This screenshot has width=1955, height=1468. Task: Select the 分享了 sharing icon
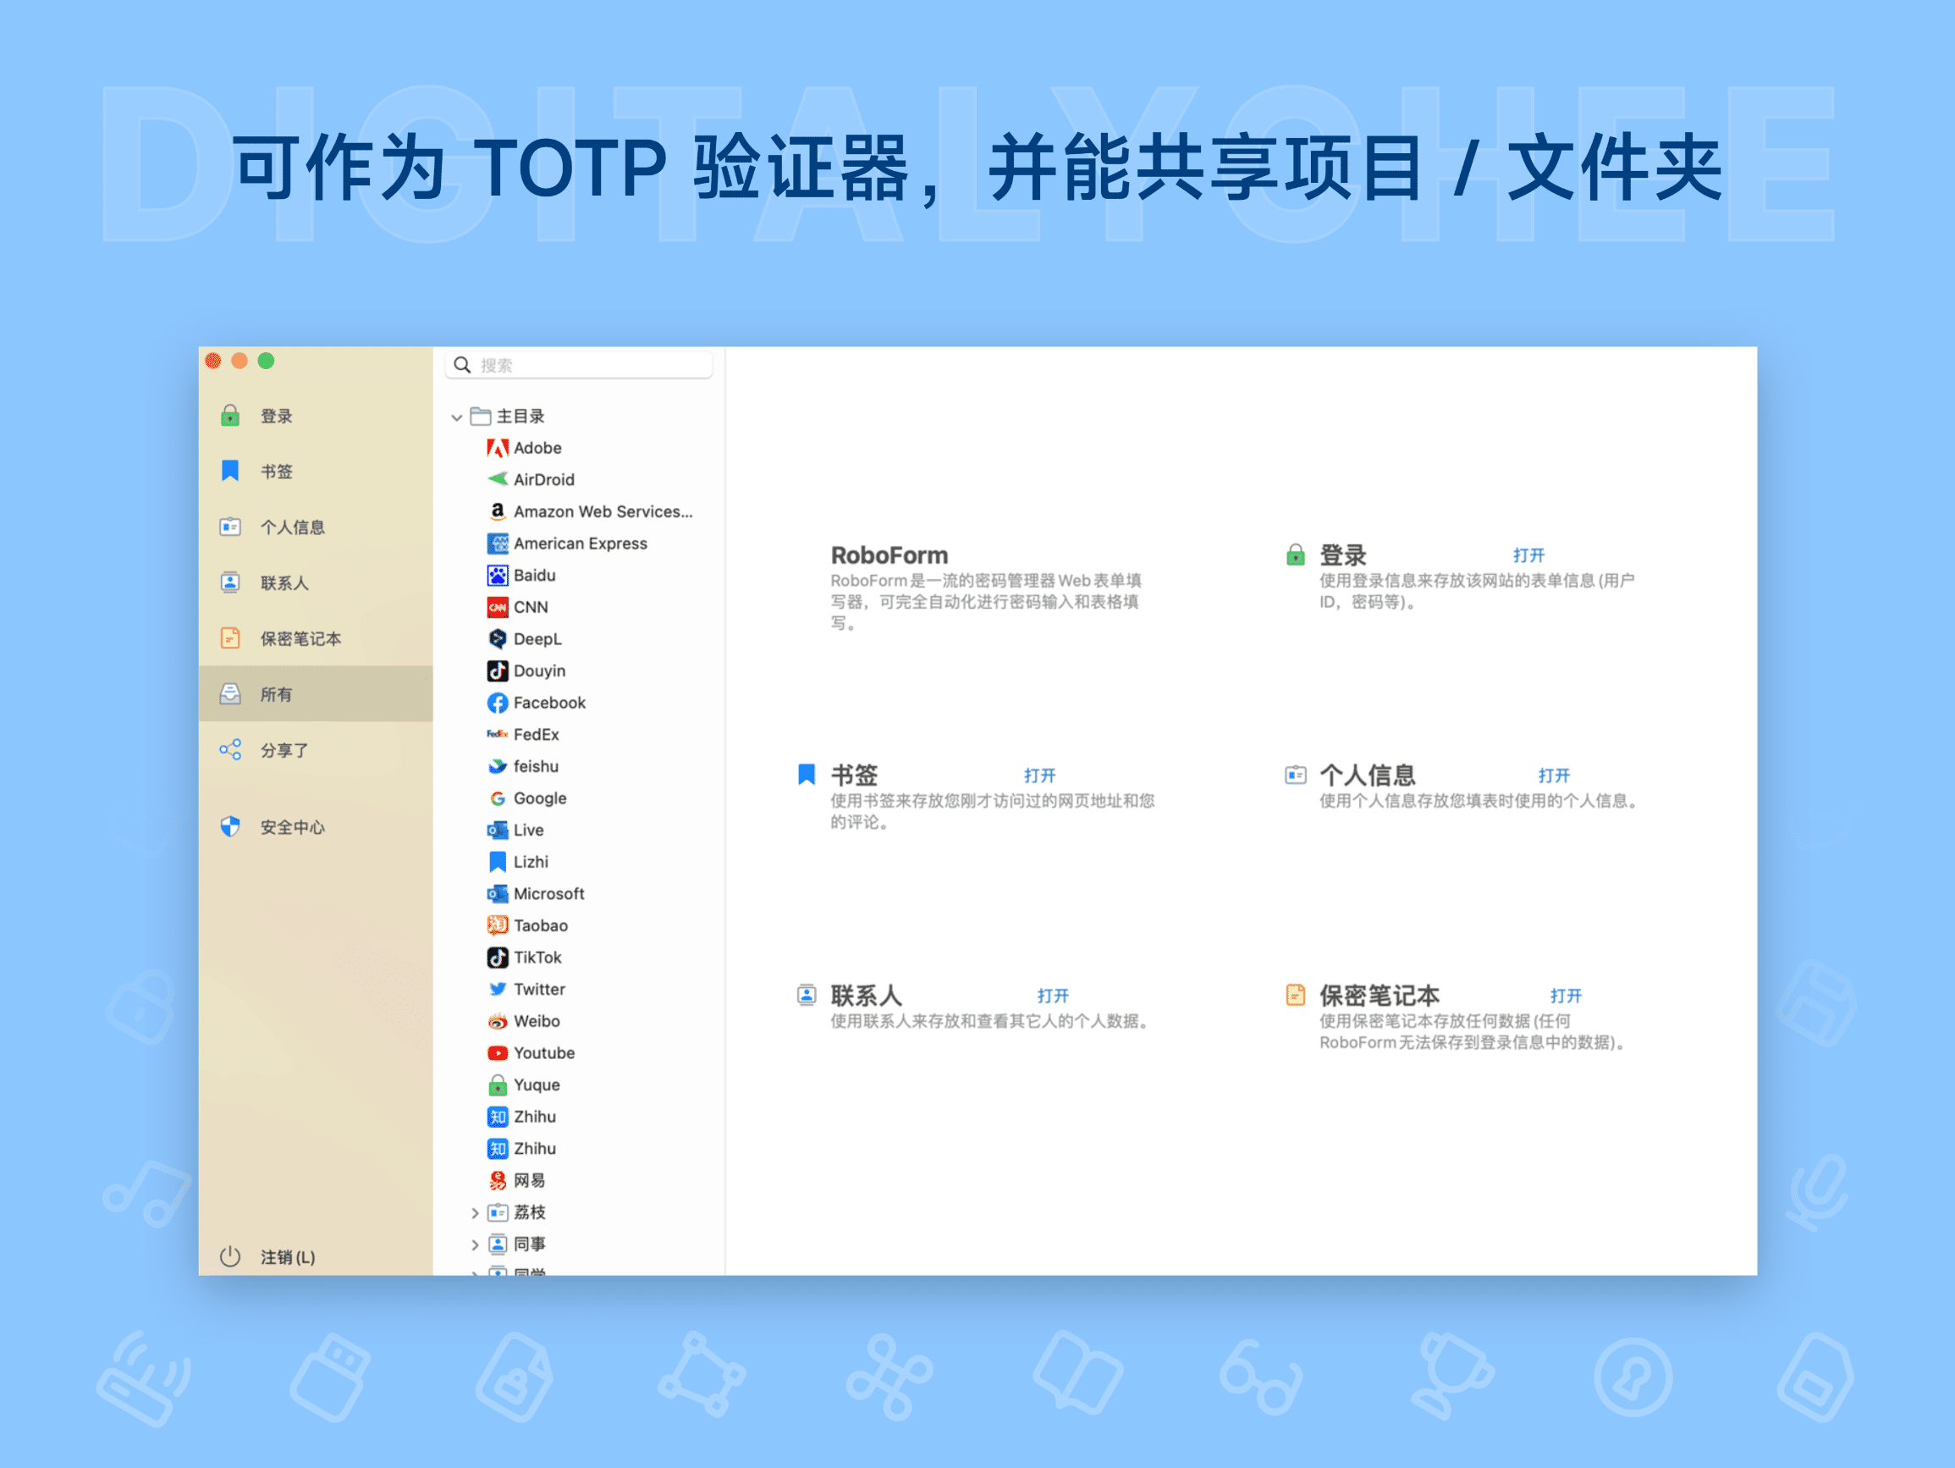tap(231, 749)
